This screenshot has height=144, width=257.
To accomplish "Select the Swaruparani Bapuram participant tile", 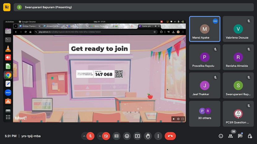I will [x=238, y=86].
